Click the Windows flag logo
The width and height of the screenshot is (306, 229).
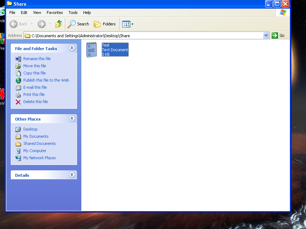[283, 13]
